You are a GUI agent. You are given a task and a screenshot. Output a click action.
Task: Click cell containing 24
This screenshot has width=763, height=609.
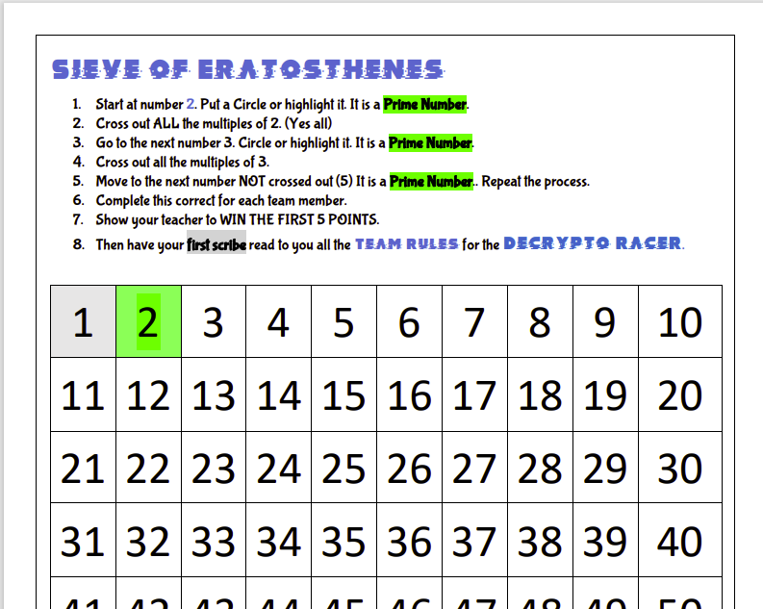(x=279, y=467)
